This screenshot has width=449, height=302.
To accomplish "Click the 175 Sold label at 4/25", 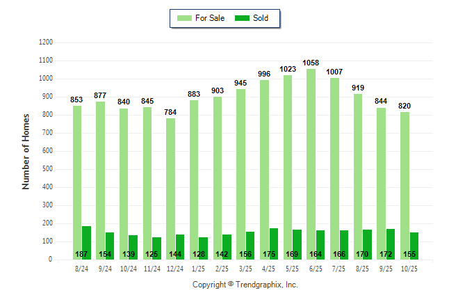I will pos(274,255).
